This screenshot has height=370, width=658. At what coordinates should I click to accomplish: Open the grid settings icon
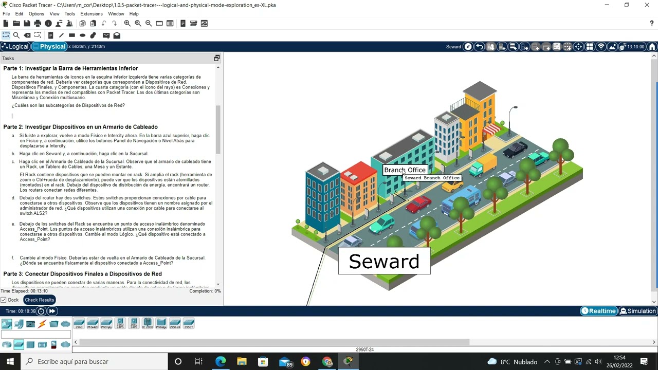click(590, 47)
